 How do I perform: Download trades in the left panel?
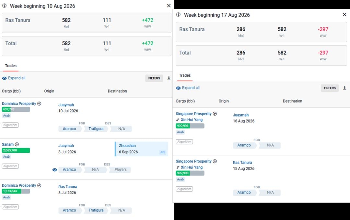[x=169, y=78]
